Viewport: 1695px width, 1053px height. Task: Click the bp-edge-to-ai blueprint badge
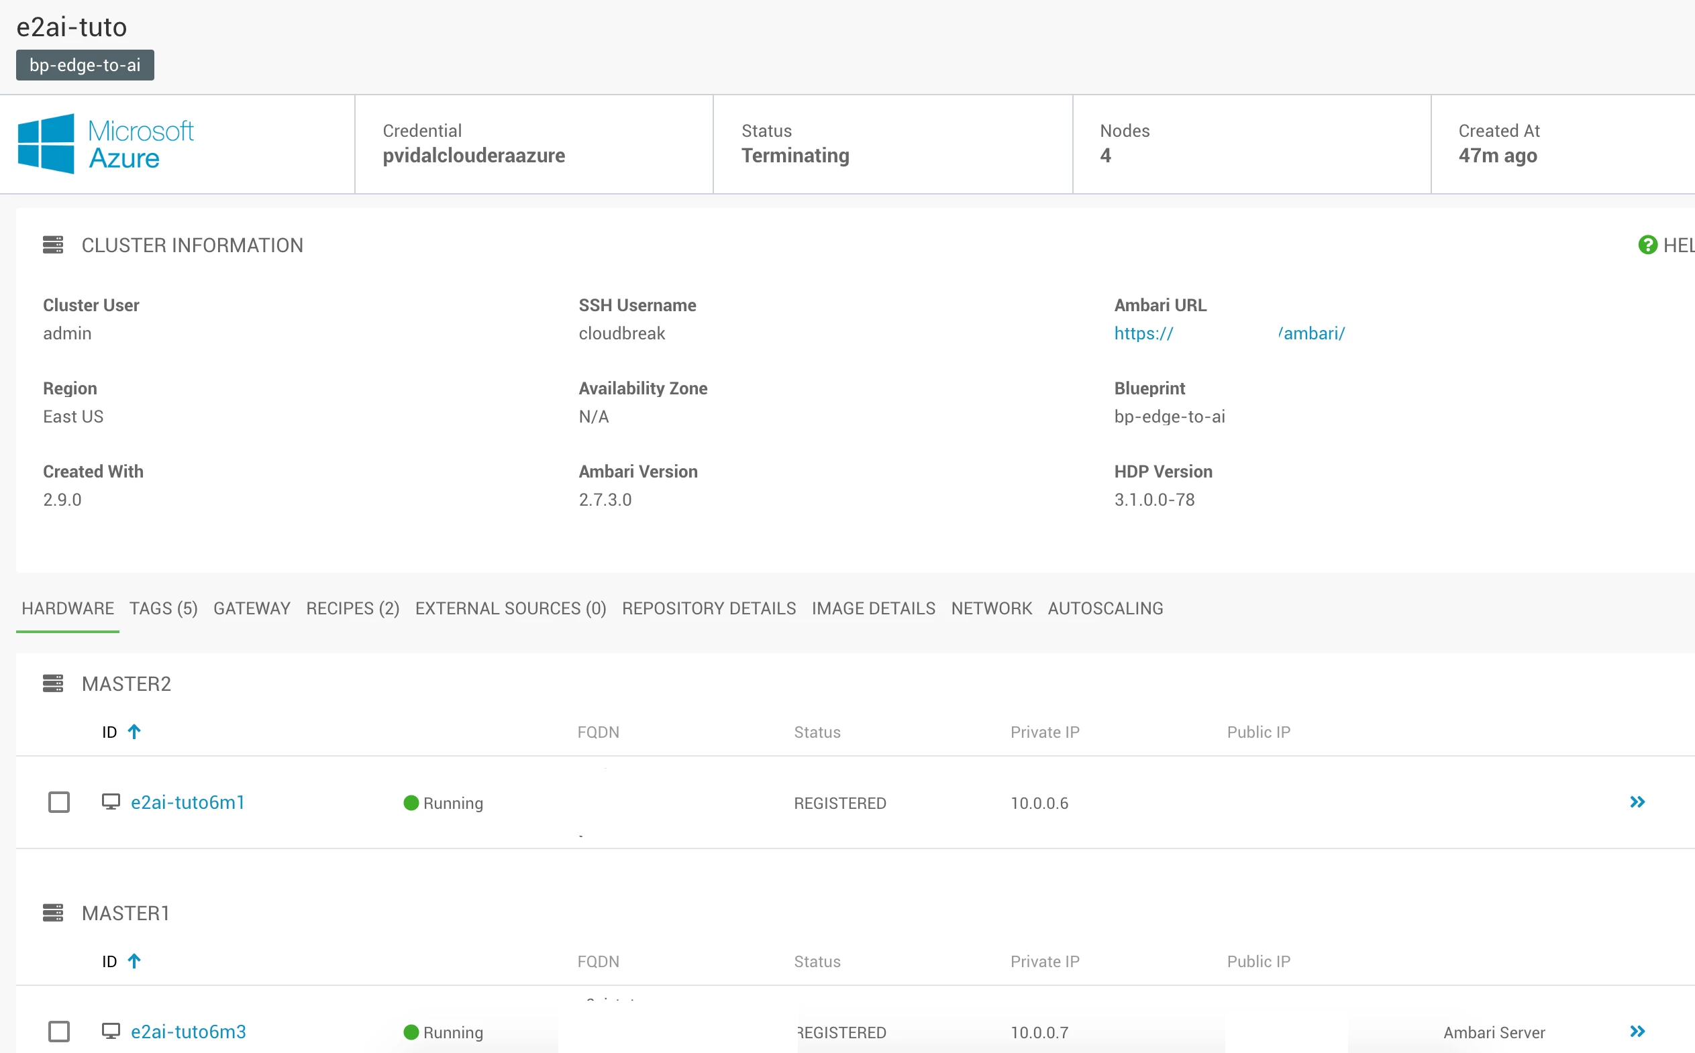[85, 65]
